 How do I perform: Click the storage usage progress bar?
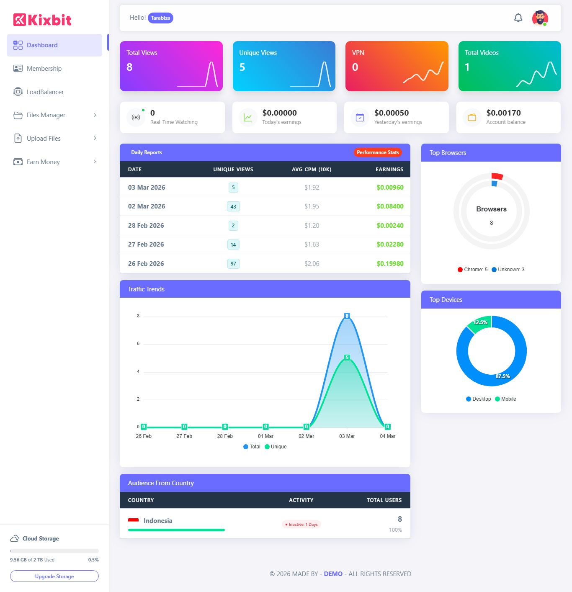pyautogui.click(x=54, y=551)
